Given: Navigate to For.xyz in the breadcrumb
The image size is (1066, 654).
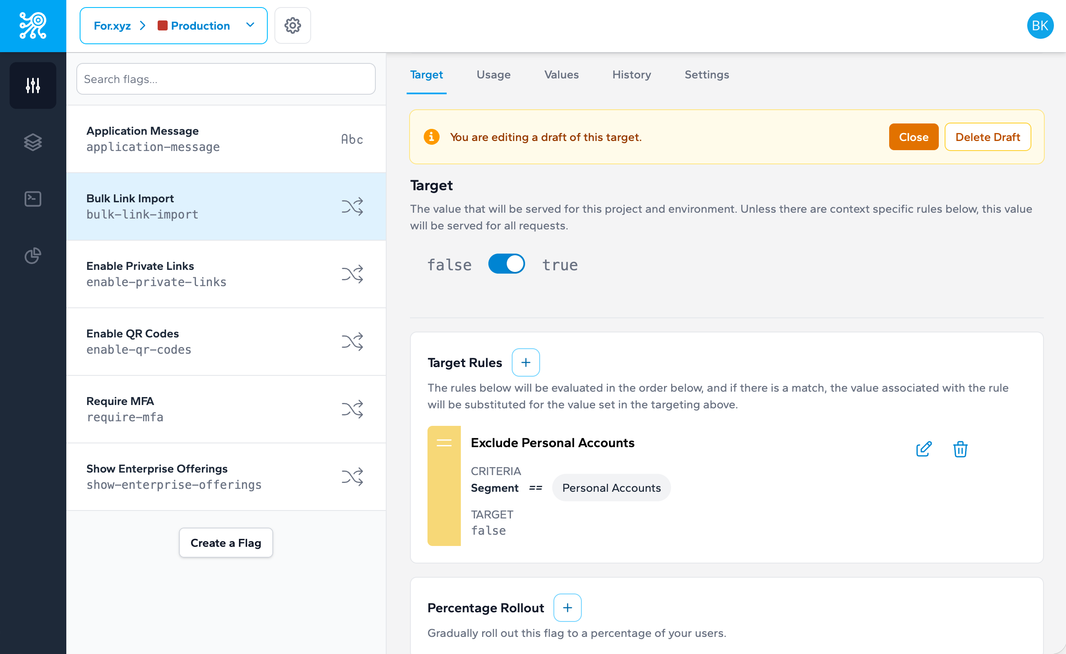Looking at the screenshot, I should pyautogui.click(x=113, y=25).
